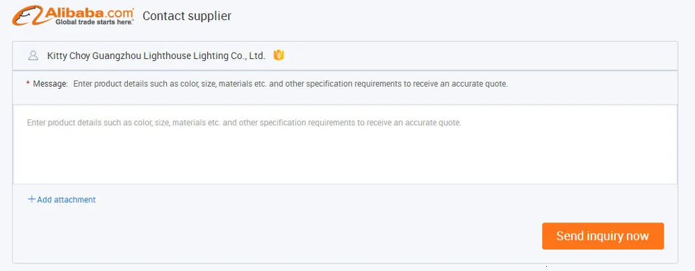Send the inquiry with the orange button

pyautogui.click(x=603, y=236)
